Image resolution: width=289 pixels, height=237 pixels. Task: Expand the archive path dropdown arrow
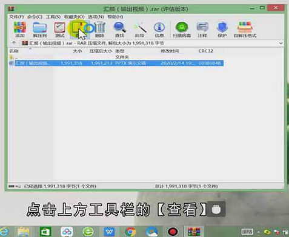point(281,43)
